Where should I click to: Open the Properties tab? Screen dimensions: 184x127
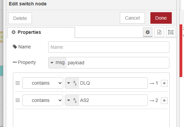(41, 33)
